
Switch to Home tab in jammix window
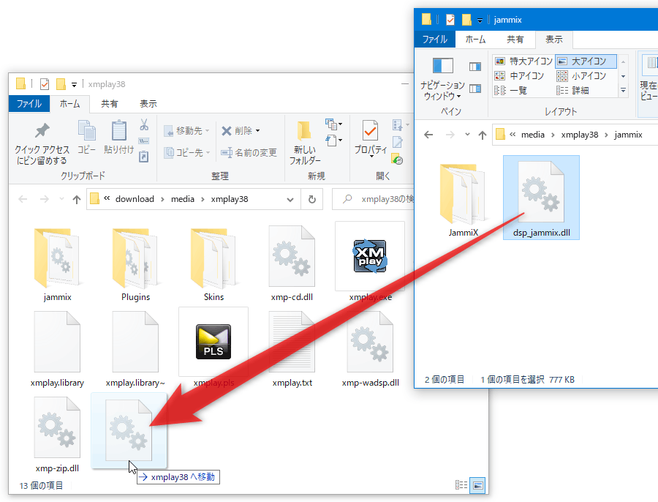click(475, 40)
